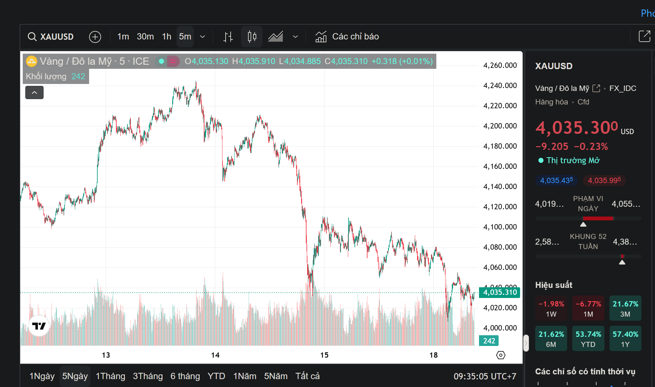
Task: Click the 09:35:05 UTC+7 timezone clock
Action: pos(485,376)
